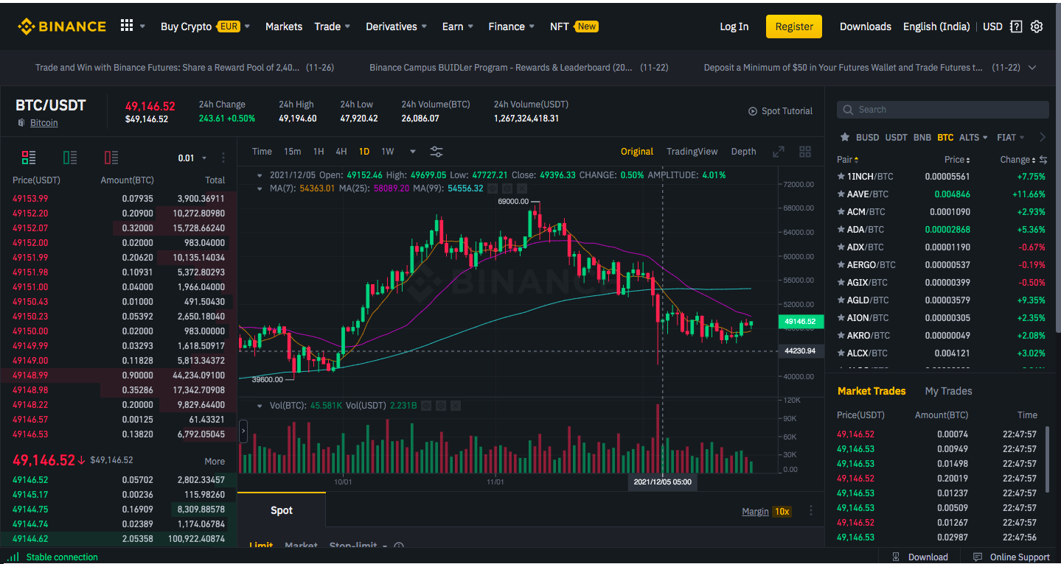Remove the volume indicator with X
This screenshot has height=564, width=1061.
click(x=456, y=406)
